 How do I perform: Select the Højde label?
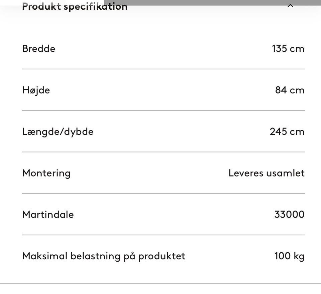point(36,90)
